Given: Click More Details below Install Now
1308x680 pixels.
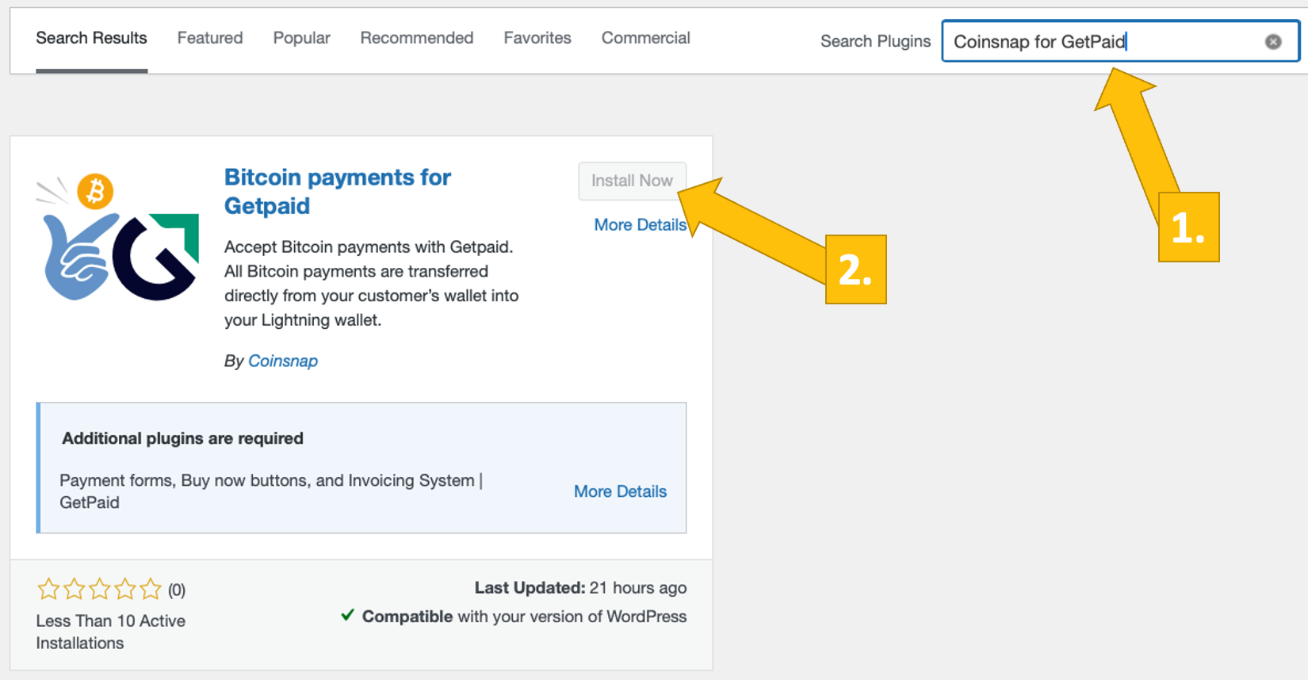Looking at the screenshot, I should [x=640, y=225].
